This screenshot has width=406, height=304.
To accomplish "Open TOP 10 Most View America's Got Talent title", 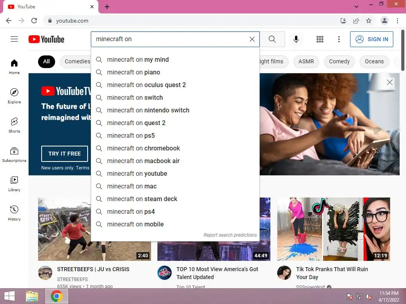I will [217, 273].
